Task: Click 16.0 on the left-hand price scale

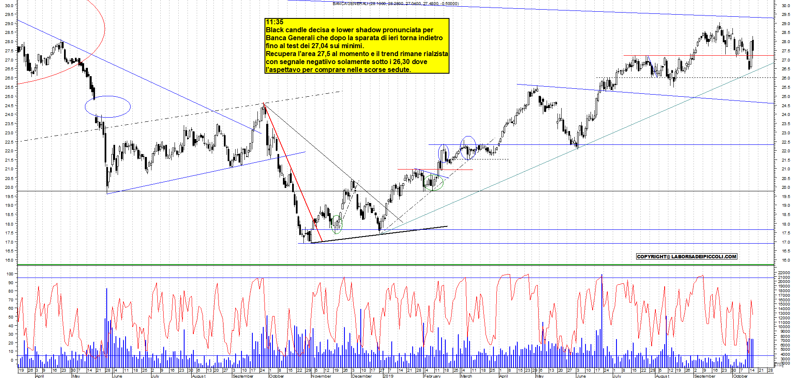Action: point(9,260)
